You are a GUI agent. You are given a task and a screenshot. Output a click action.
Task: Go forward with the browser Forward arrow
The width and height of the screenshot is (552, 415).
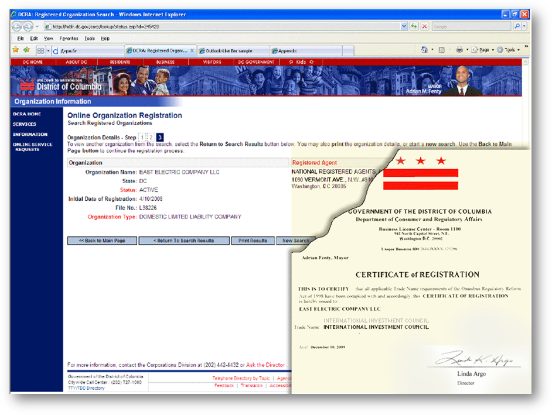(28, 26)
